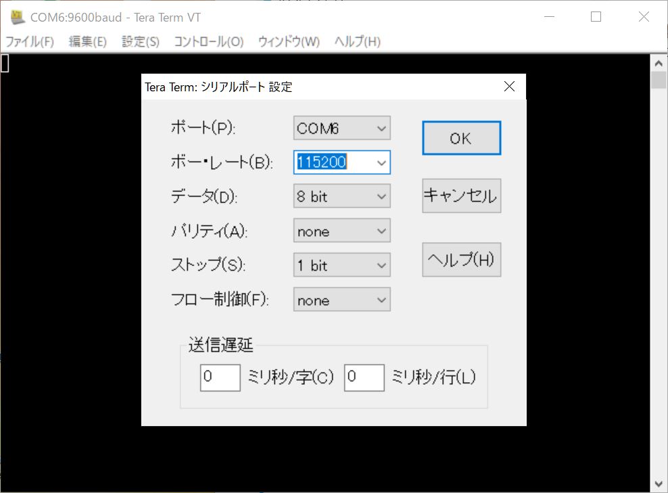Click the データ(D) label
Image resolution: width=668 pixels, height=493 pixels.
204,196
